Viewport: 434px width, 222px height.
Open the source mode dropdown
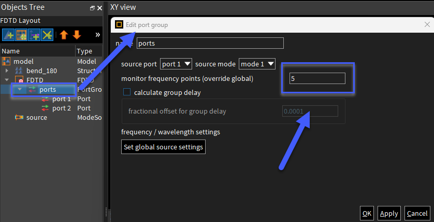257,64
